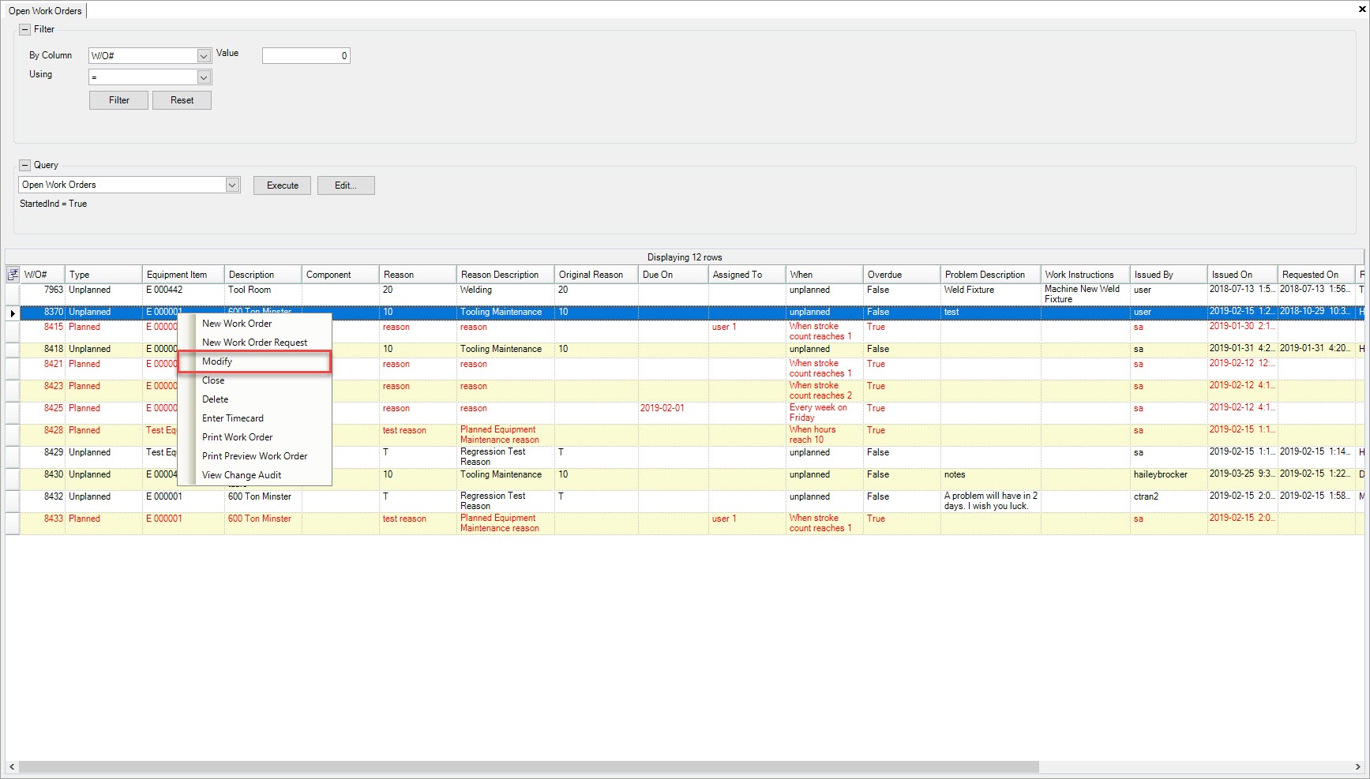Click the Value input field
1370x779 pixels.
tap(306, 56)
